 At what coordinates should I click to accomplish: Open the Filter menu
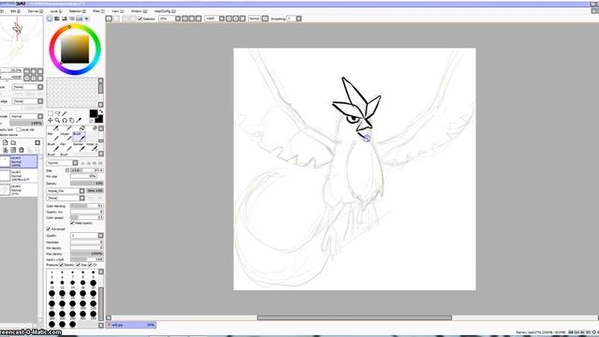[98, 11]
